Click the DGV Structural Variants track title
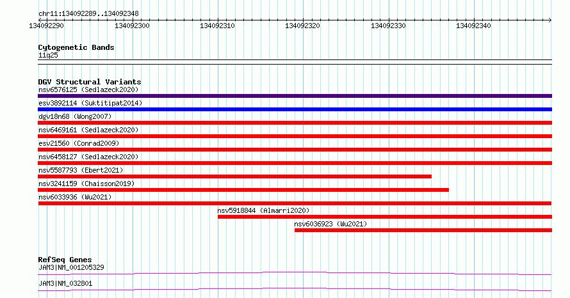The width and height of the screenshot is (570, 298). click(90, 82)
